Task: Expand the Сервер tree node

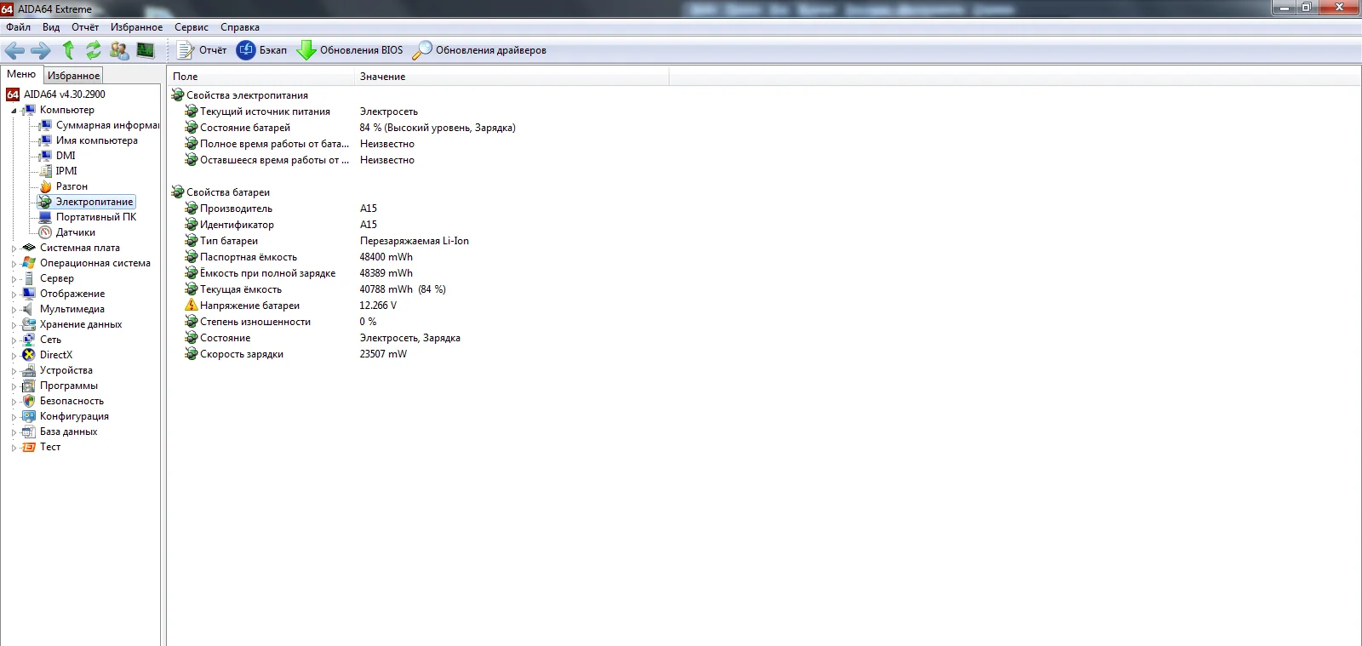Action: tap(14, 279)
